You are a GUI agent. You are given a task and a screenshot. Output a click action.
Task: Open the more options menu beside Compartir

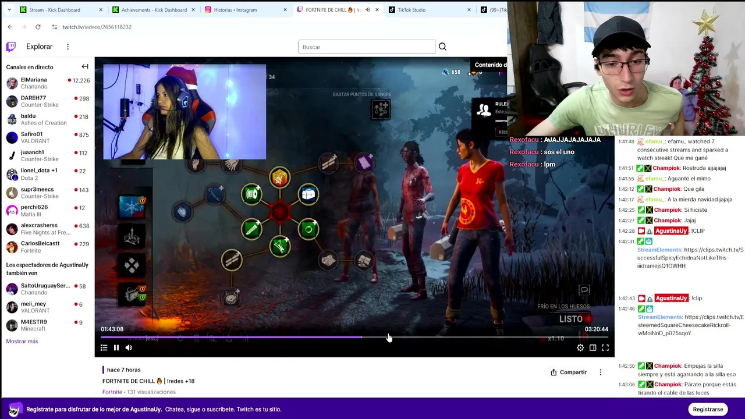(x=601, y=372)
